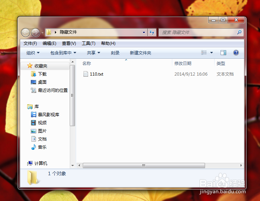Open the 视频 library
The image size is (260, 201).
tap(42, 123)
